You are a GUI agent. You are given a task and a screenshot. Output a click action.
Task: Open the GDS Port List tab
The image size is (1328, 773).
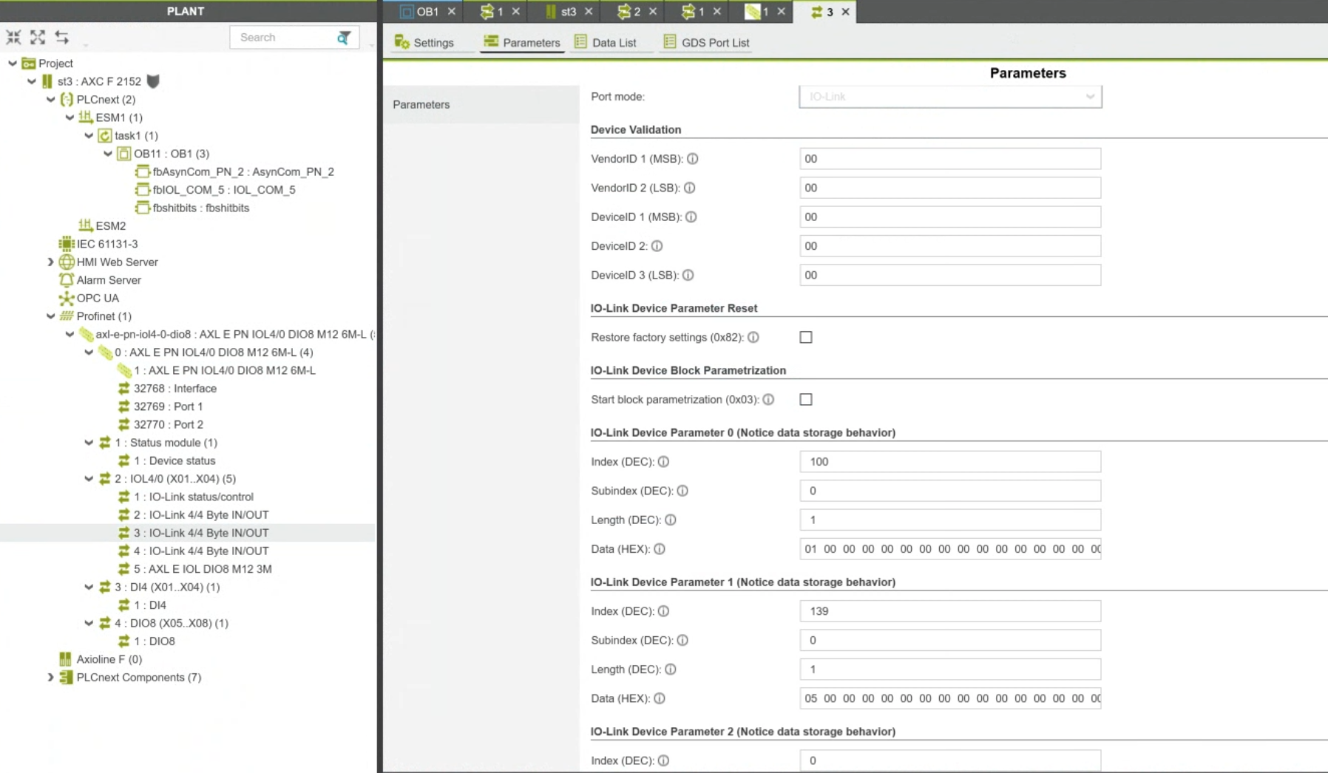pyautogui.click(x=706, y=43)
